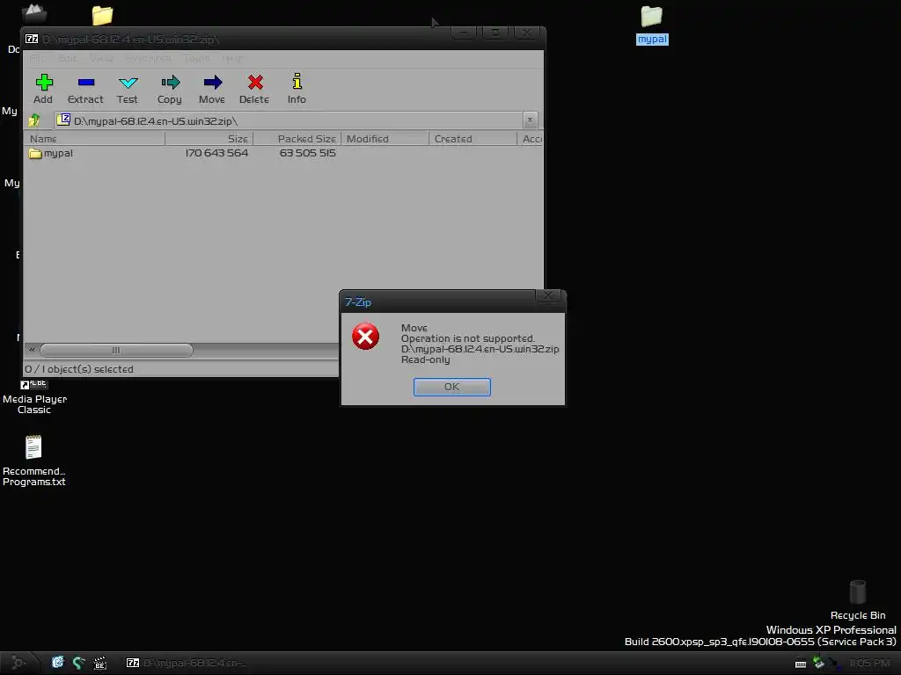Sort by the Size column header
Image resolution: width=901 pixels, height=675 pixels.
(x=209, y=139)
